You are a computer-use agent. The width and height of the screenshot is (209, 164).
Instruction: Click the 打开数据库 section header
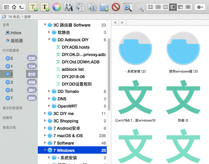11,50
